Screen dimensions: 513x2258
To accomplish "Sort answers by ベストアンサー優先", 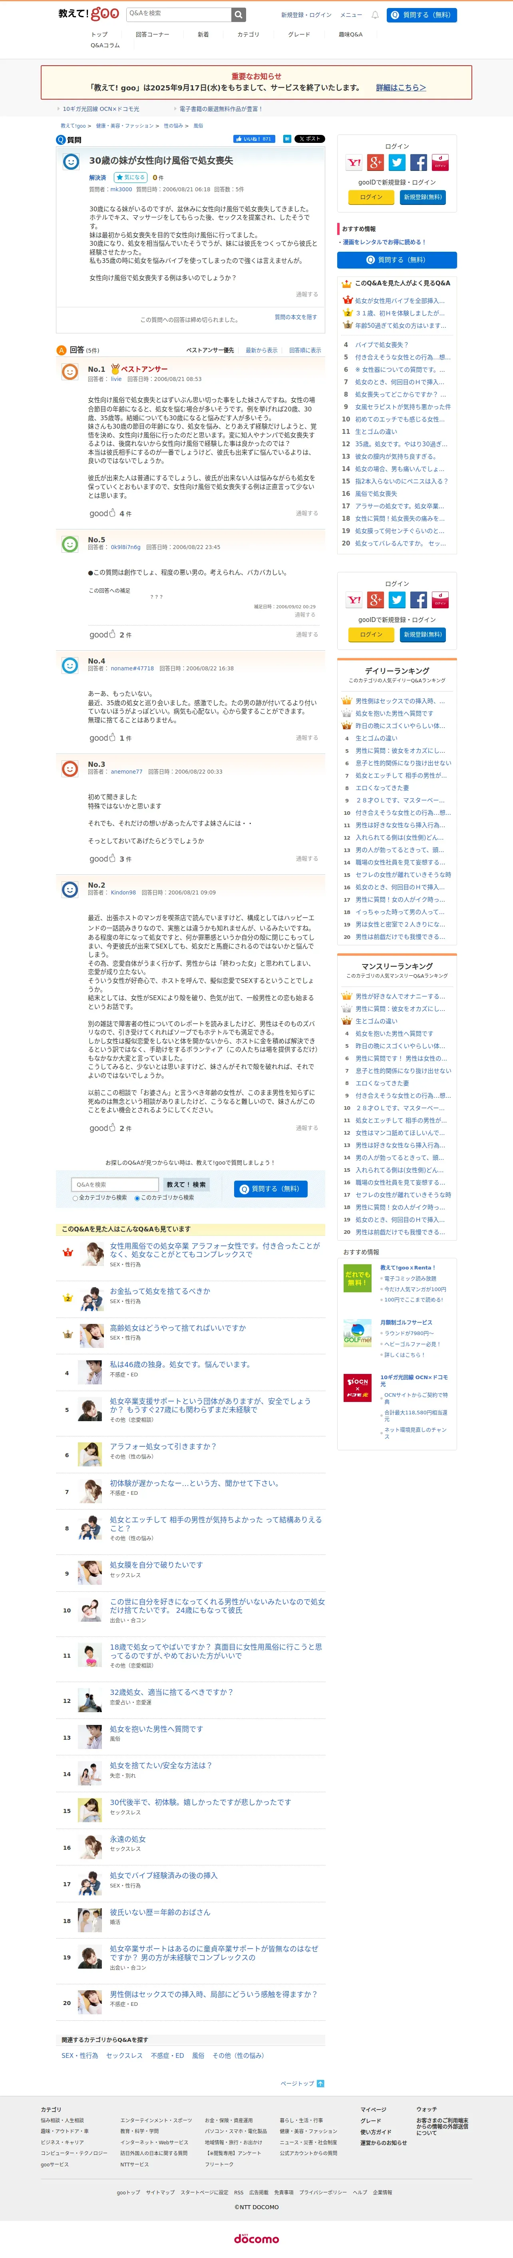I will [x=210, y=350].
